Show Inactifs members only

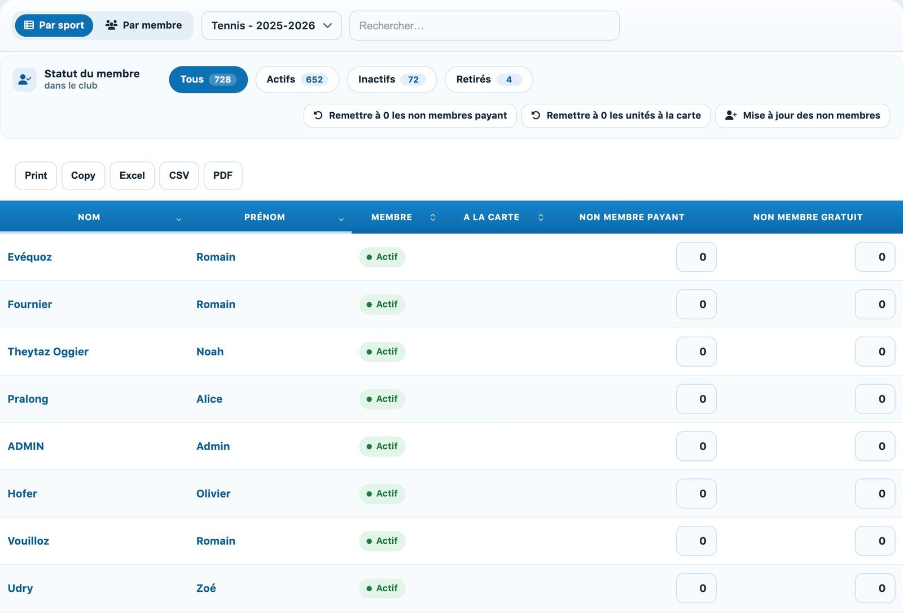pos(392,80)
